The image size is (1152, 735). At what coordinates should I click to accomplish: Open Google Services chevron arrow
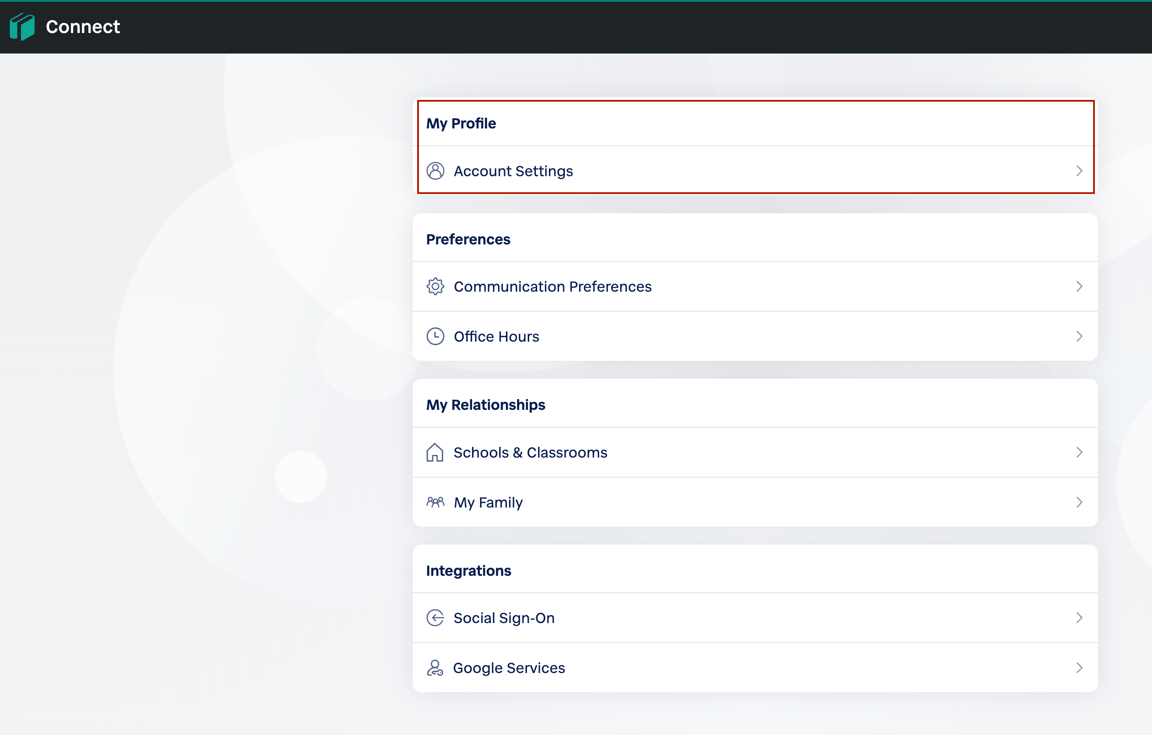(x=1079, y=668)
